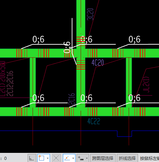Click the 跨图层选择 button

tap(103, 158)
